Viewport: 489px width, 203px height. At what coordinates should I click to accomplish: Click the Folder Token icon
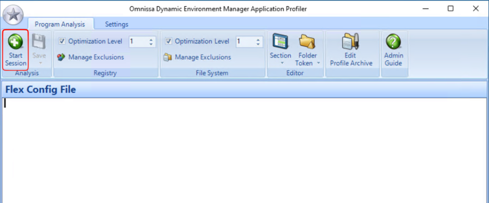(x=308, y=42)
